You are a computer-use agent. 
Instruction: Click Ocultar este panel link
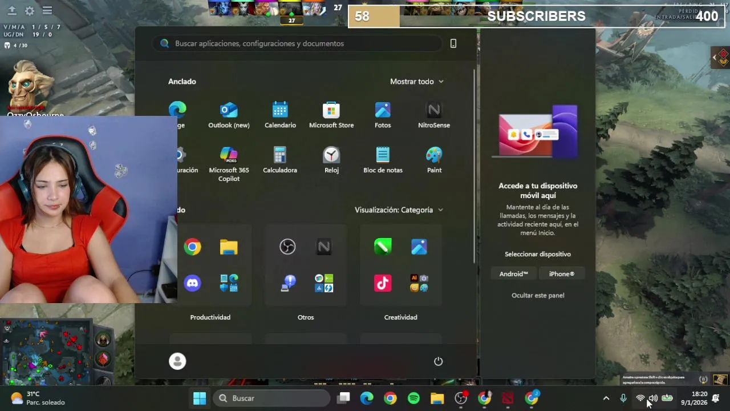538,295
